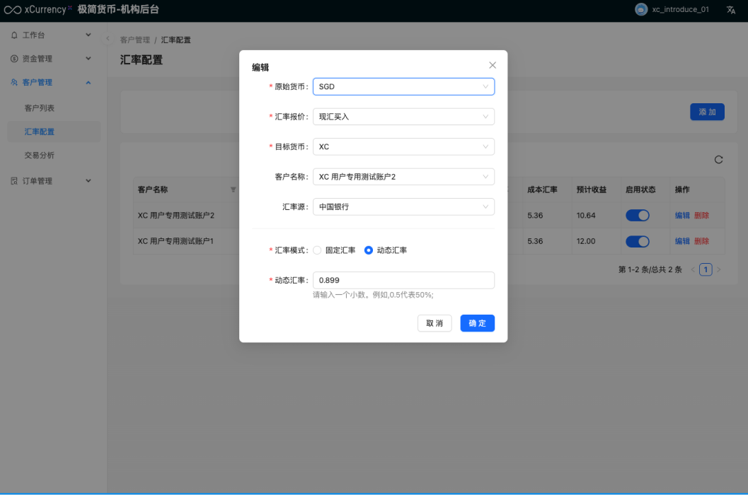Select the 固定汇率 radio button
This screenshot has width=748, height=495.
tap(317, 250)
